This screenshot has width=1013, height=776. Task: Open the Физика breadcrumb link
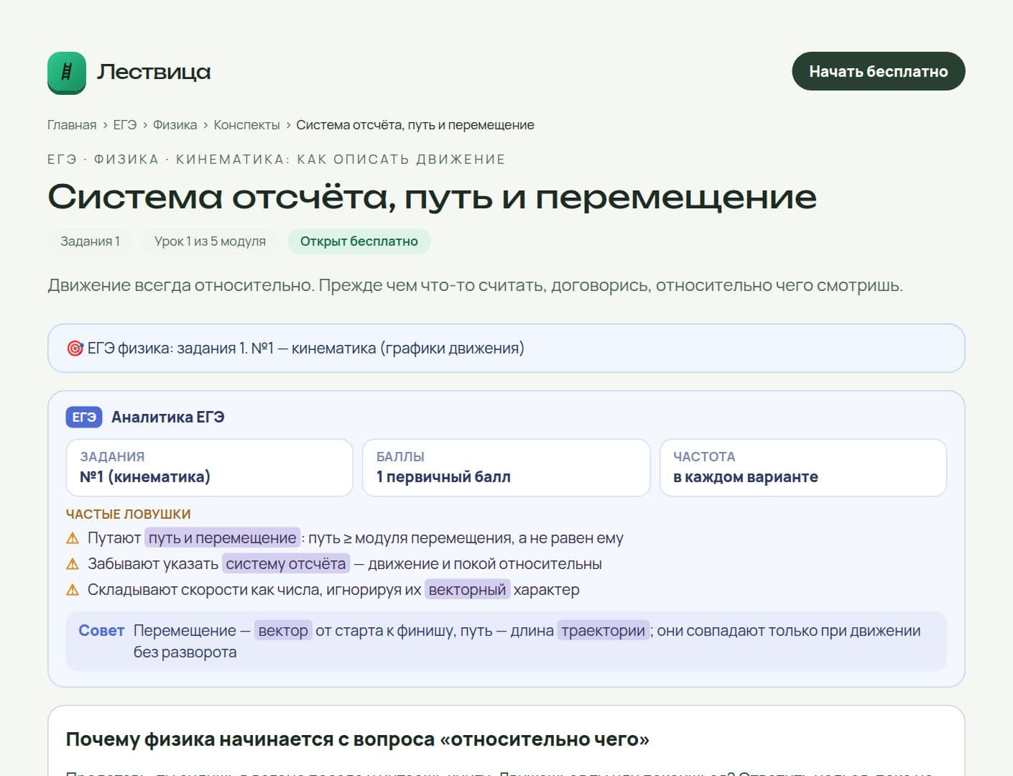tap(175, 125)
